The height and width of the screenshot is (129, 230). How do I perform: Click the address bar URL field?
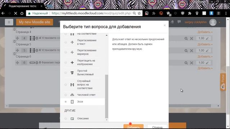click(x=84, y=13)
